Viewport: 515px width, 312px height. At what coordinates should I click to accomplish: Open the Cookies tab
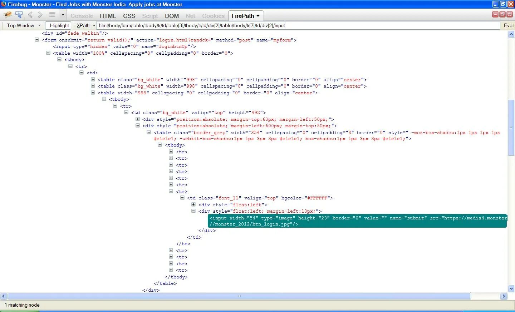(x=213, y=16)
